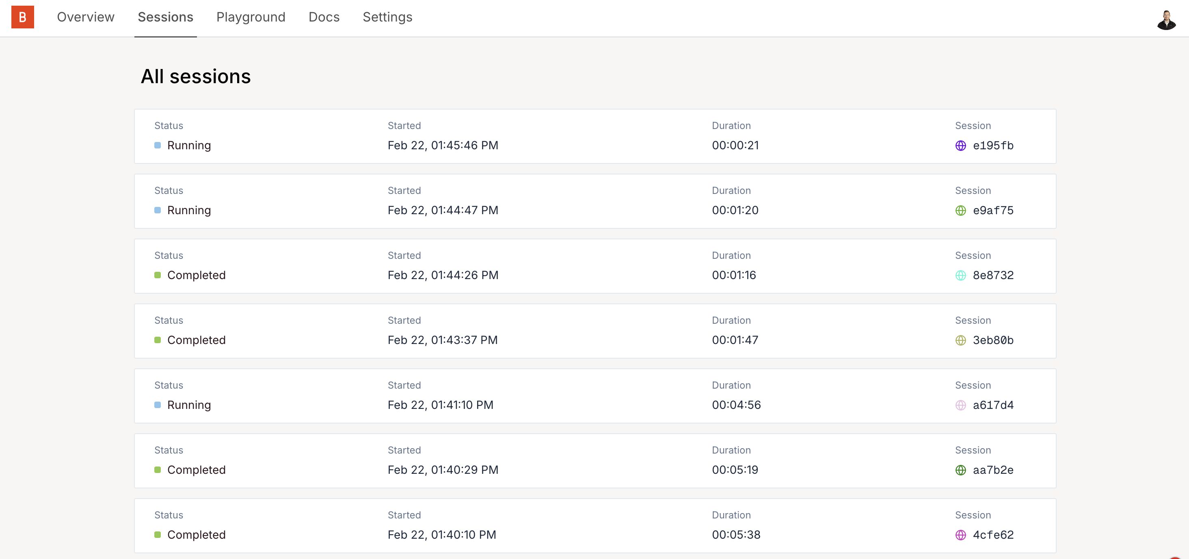Click Running status dot for 01:44:47 PM session
Screen dimensions: 1189x559
coord(158,210)
